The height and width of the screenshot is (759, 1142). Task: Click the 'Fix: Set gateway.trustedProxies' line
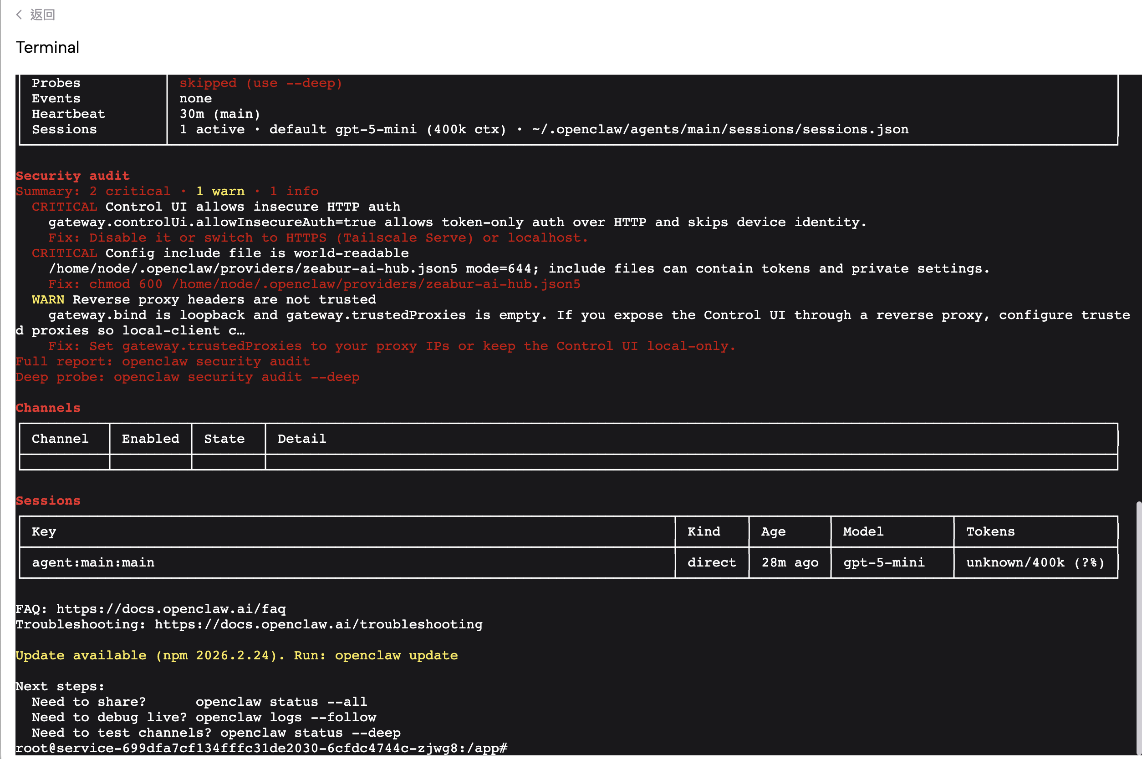click(x=392, y=346)
